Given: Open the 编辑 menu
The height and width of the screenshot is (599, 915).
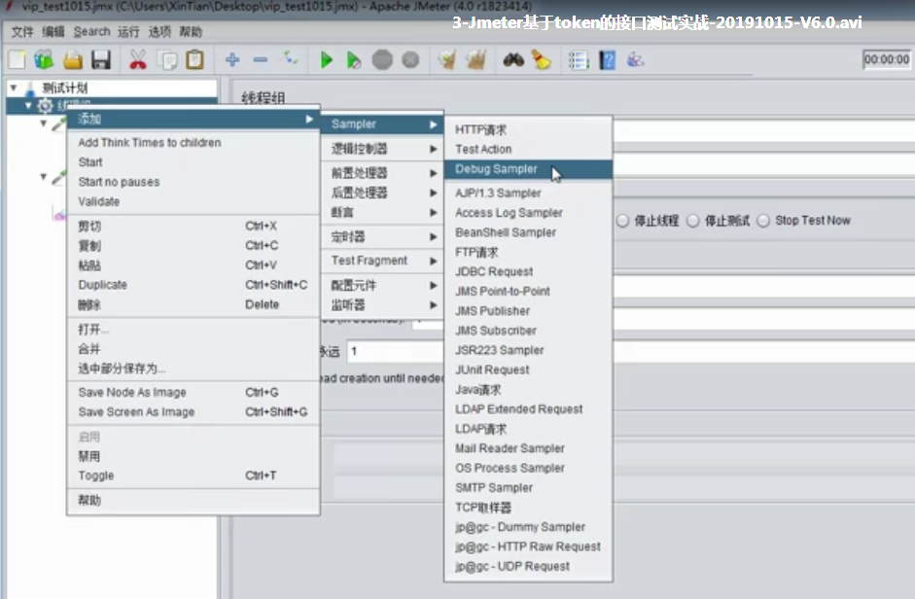Looking at the screenshot, I should tap(53, 31).
